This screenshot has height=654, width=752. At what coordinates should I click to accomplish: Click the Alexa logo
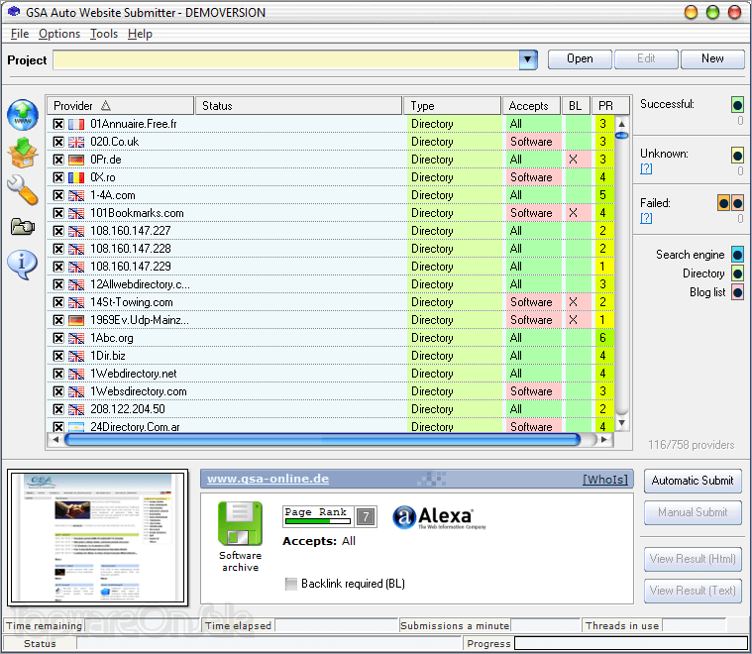(439, 517)
